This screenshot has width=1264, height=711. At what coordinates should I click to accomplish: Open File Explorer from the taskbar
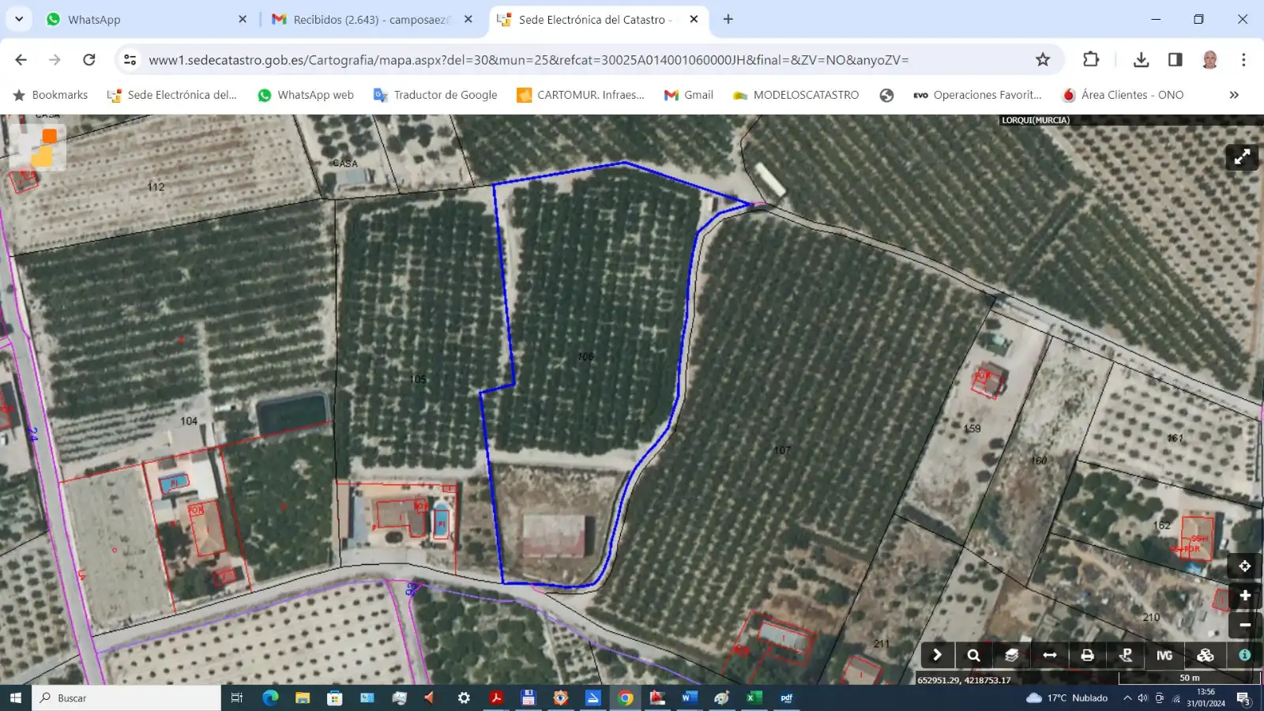(x=303, y=698)
